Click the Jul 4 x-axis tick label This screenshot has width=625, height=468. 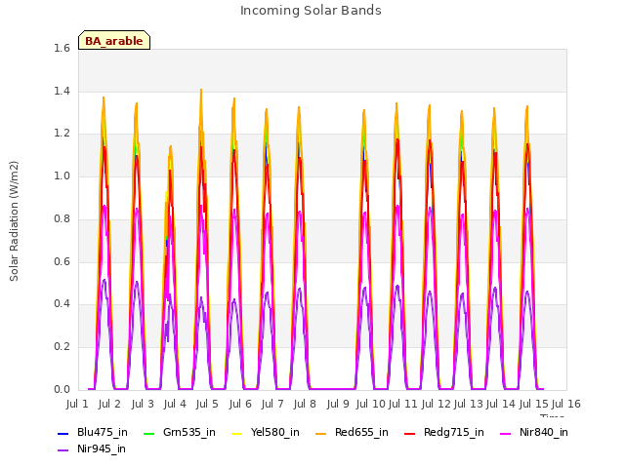pyautogui.click(x=175, y=404)
